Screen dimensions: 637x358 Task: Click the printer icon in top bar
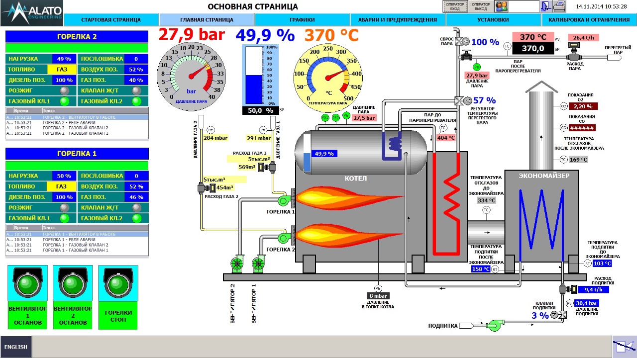pyautogui.click(x=560, y=6)
